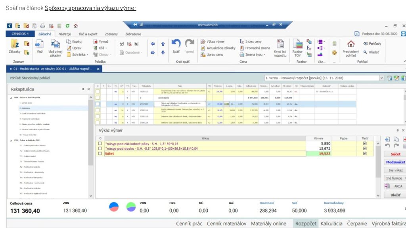This screenshot has width=406, height=228.
Task: Click Vlož z inej zákazky icon
Action: pos(55,48)
